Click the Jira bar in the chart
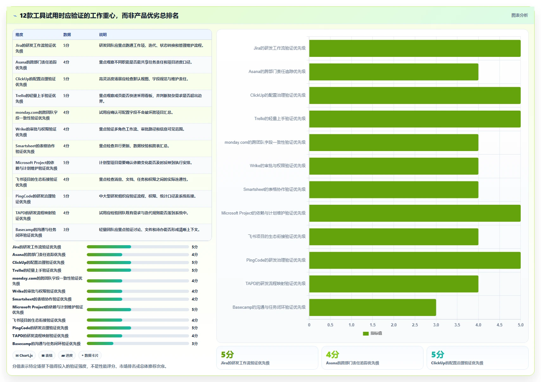The height and width of the screenshot is (382, 541). [415, 48]
